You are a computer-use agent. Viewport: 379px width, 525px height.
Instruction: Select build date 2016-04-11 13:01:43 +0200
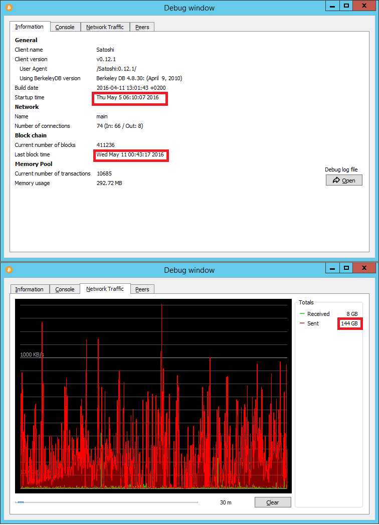click(x=131, y=88)
